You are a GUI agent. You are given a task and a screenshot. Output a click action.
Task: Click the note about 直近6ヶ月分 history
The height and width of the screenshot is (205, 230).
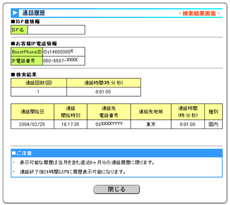pyautogui.click(x=87, y=162)
